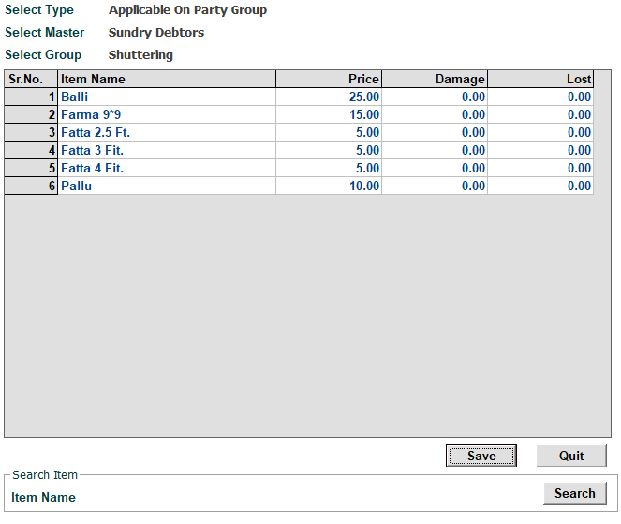Open the Shuttering group field
Viewport: 621px width, 524px height.
(140, 55)
